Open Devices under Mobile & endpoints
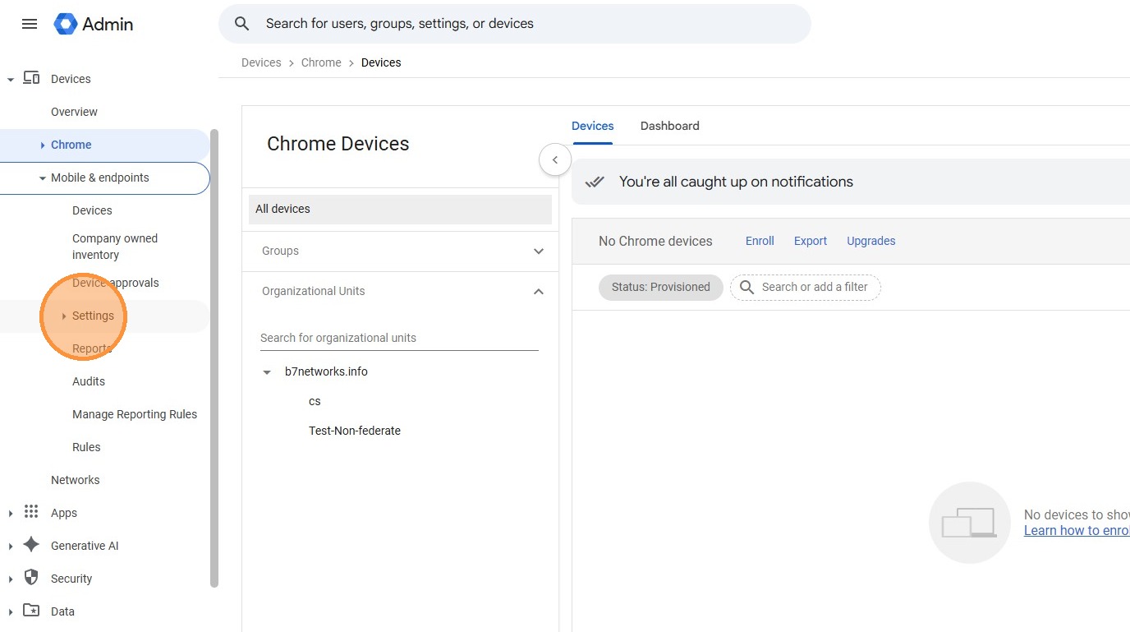This screenshot has width=1130, height=632. point(92,210)
